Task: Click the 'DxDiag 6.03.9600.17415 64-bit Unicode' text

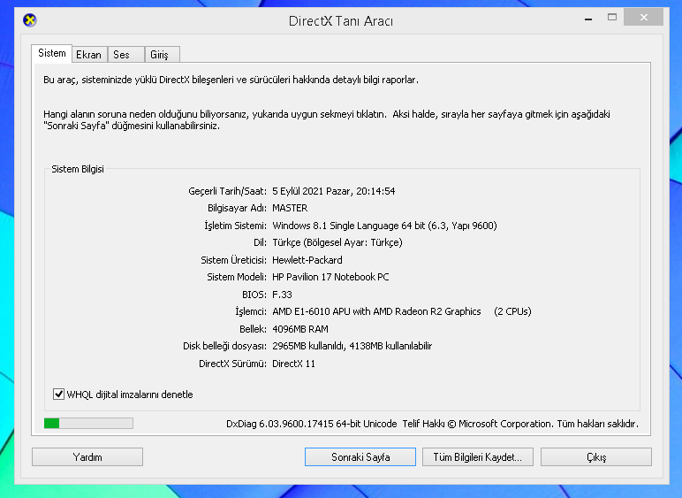Action: tap(312, 424)
